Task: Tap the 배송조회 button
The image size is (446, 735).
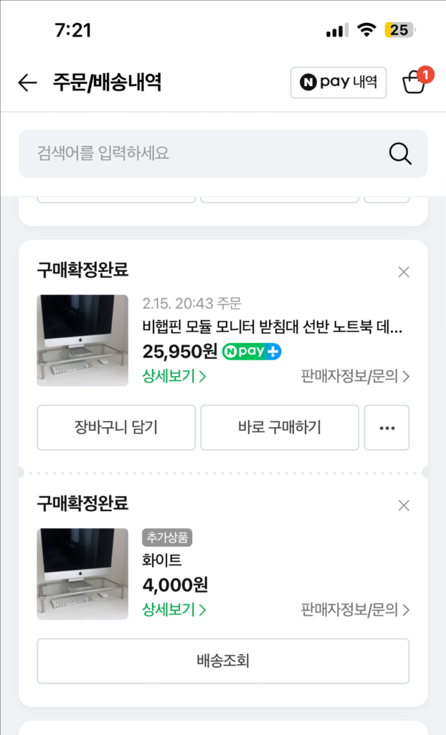Action: tap(223, 661)
